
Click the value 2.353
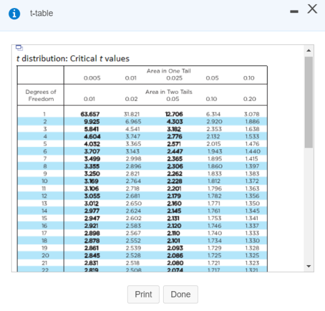click(x=214, y=129)
